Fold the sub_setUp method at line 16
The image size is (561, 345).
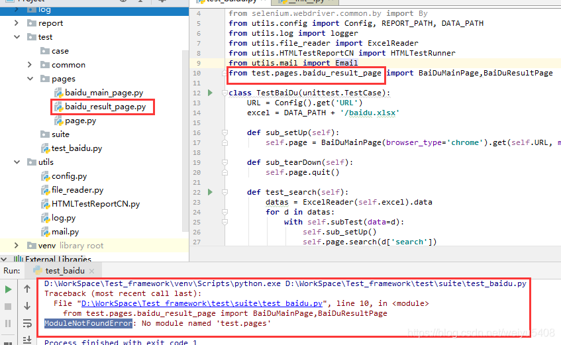coord(225,132)
